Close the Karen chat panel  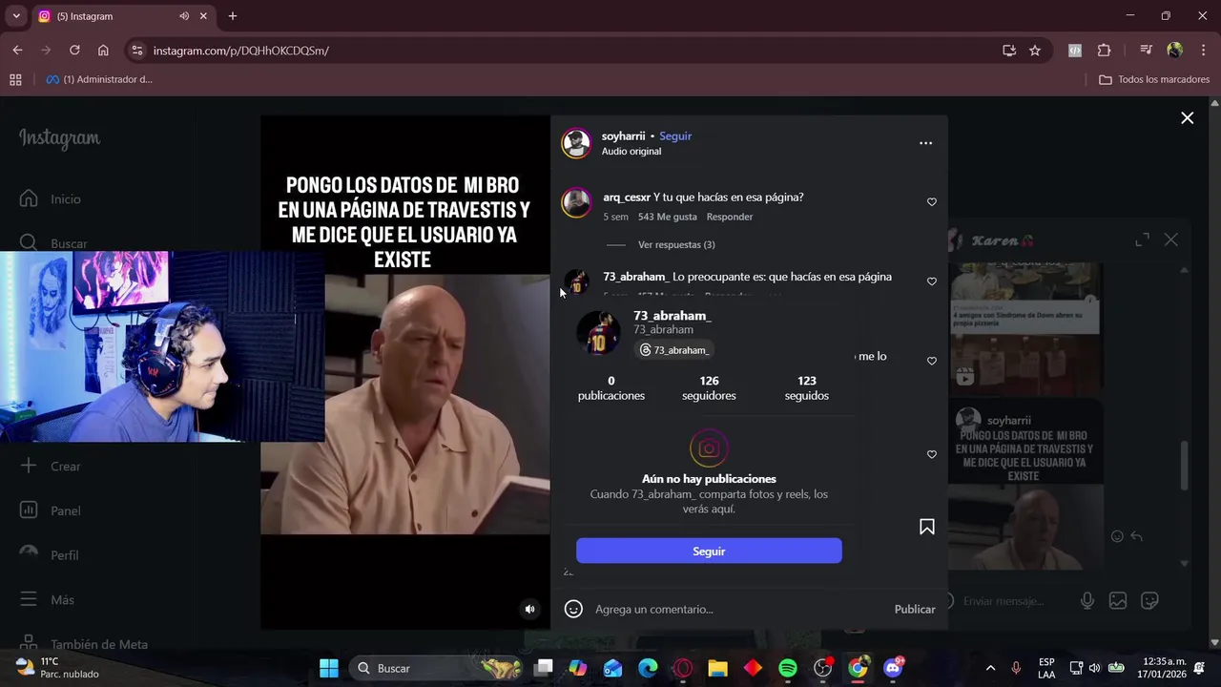[x=1170, y=240]
